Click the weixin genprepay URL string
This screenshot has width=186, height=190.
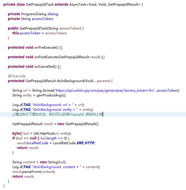(105, 90)
